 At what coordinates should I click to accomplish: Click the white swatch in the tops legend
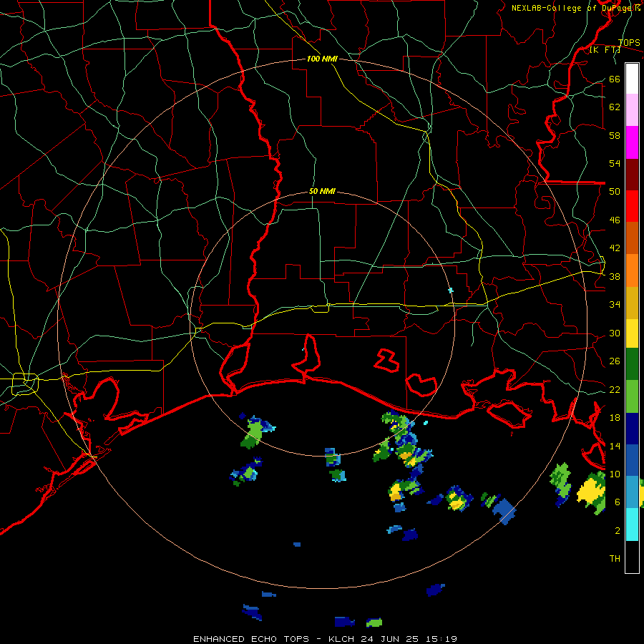632,79
